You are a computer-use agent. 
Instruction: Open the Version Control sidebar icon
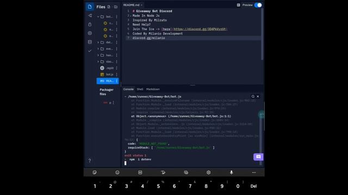[90, 16]
